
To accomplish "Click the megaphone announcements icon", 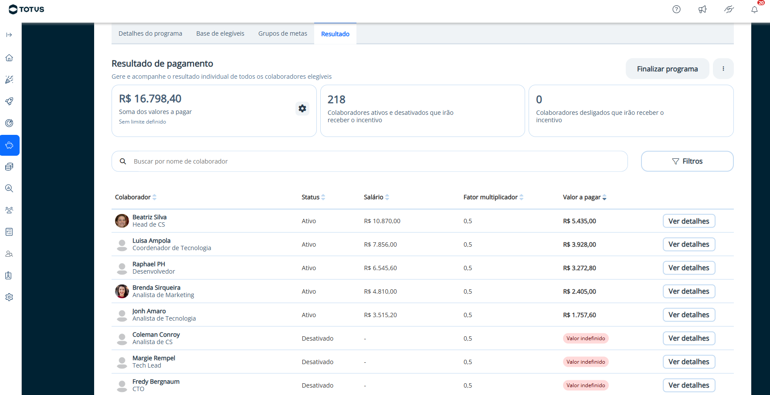I will pyautogui.click(x=702, y=10).
